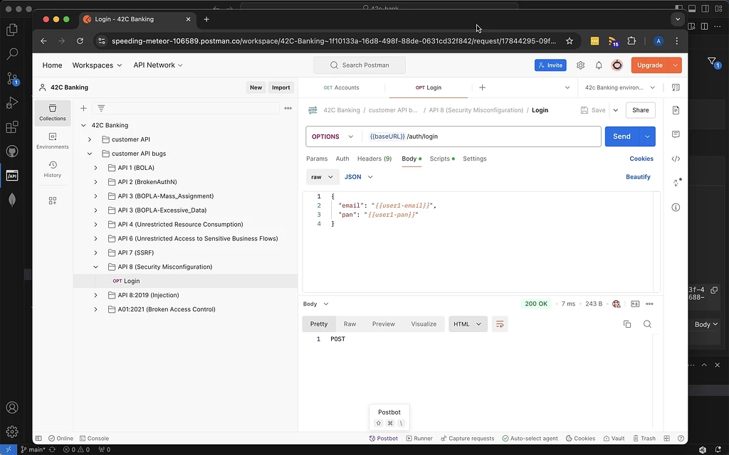Click the Upgrade button
This screenshot has width=729, height=455.
[x=649, y=65]
